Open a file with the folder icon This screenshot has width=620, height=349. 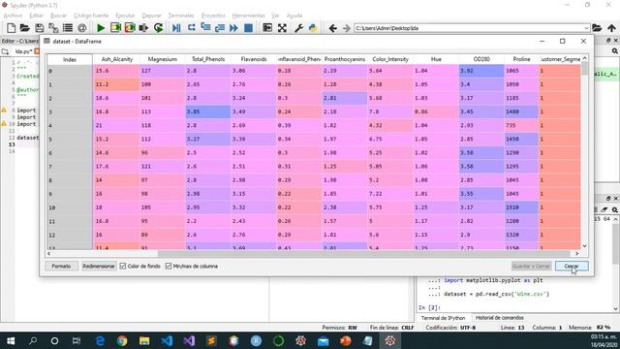[25, 28]
